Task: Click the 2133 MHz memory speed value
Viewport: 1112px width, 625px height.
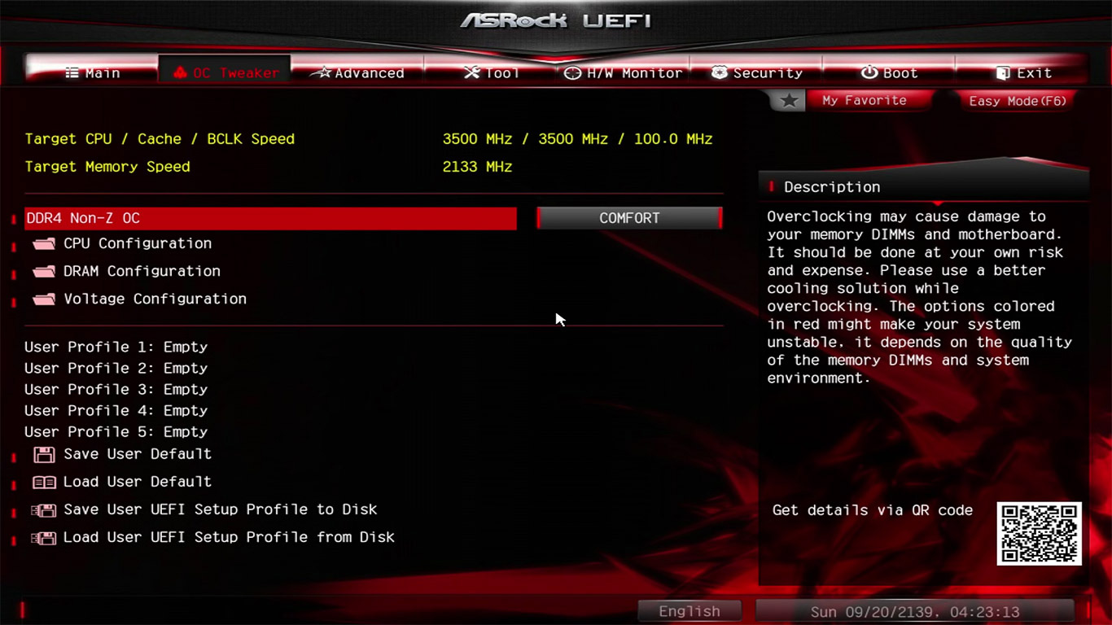Action: [477, 167]
